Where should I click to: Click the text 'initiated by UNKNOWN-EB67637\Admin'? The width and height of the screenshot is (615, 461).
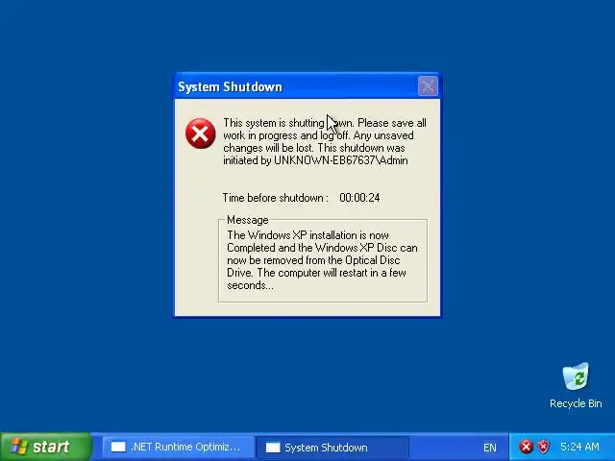[x=315, y=160]
